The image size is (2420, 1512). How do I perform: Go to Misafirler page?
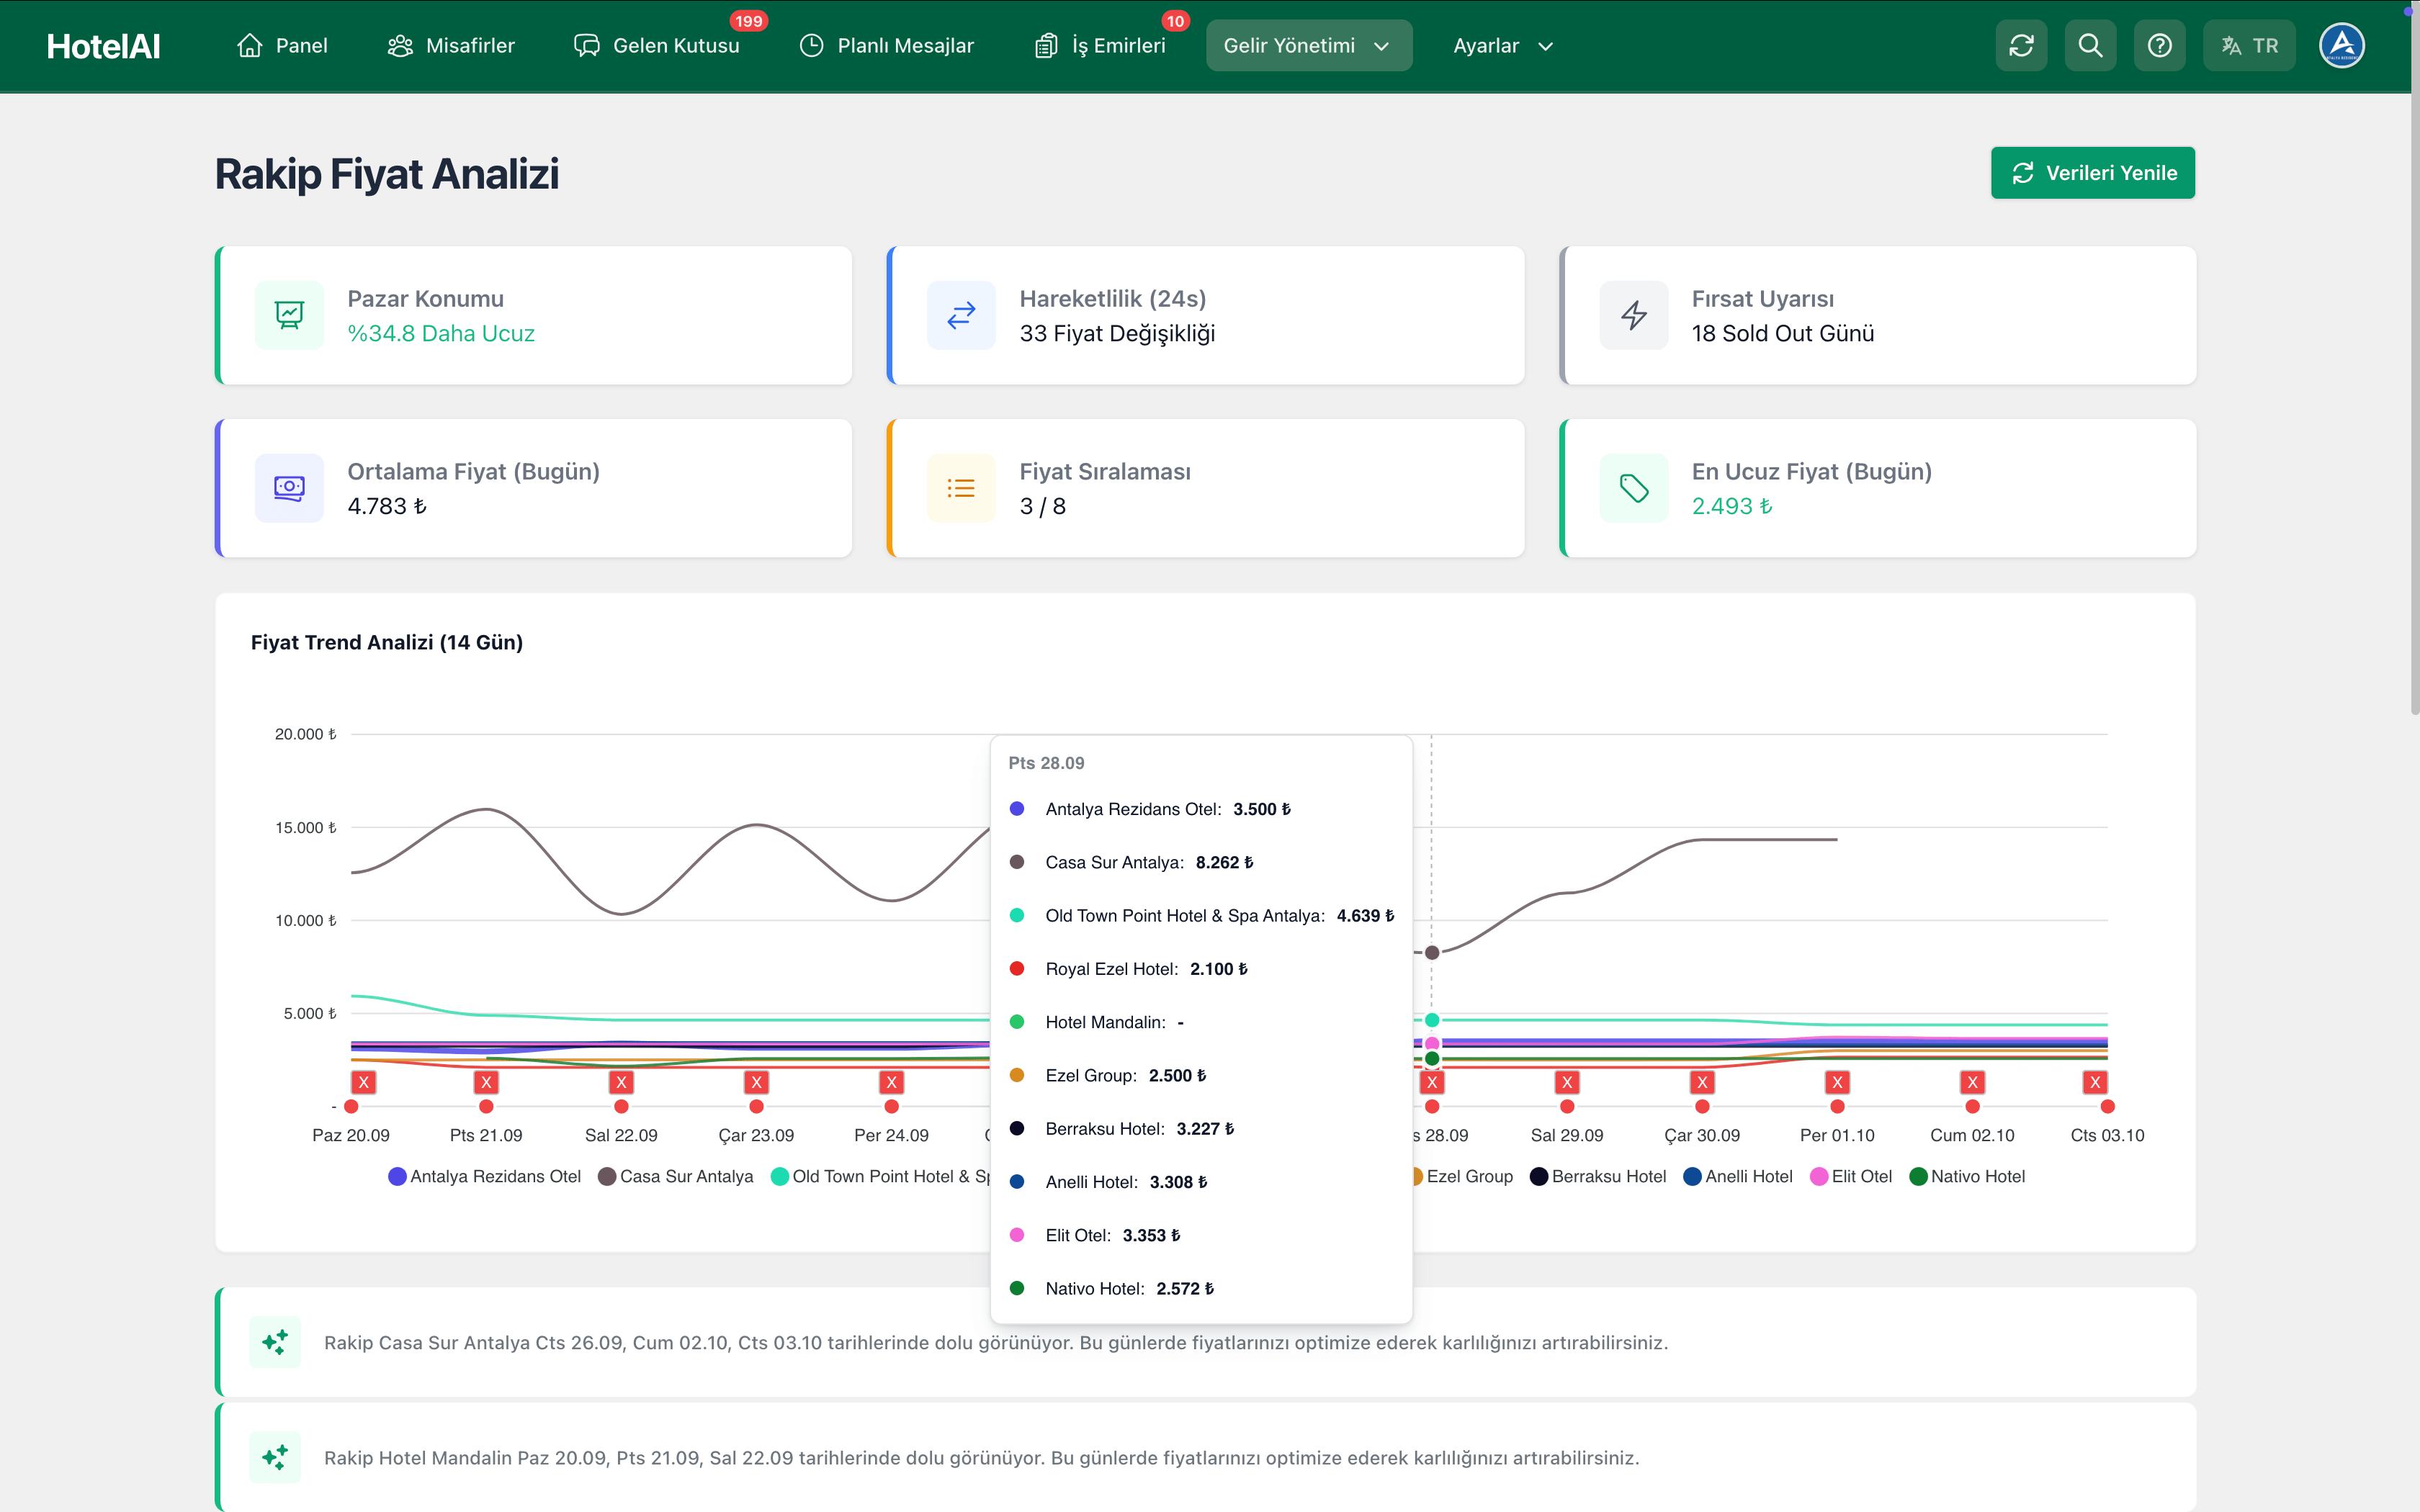[x=450, y=46]
